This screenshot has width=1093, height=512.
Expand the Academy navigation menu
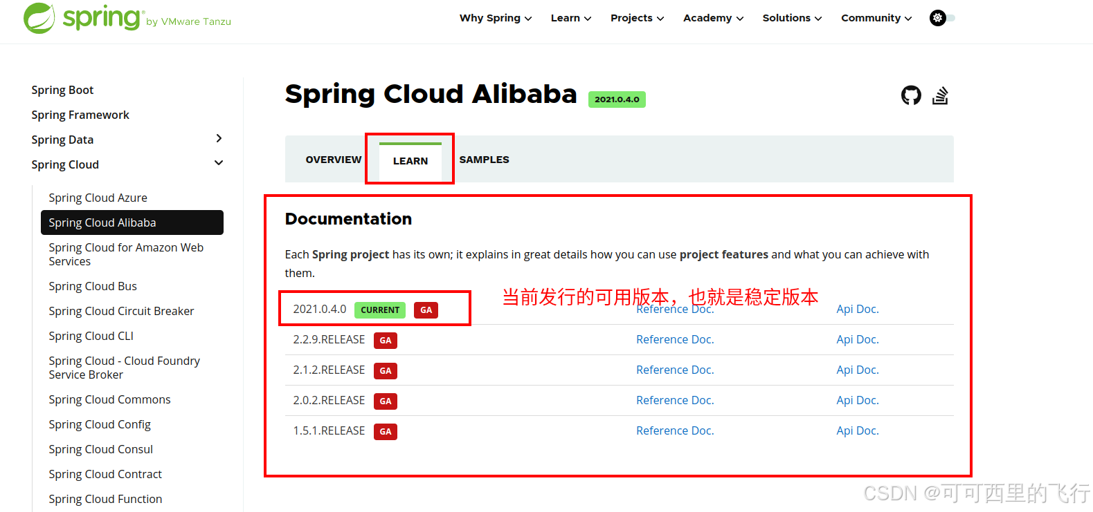(714, 18)
